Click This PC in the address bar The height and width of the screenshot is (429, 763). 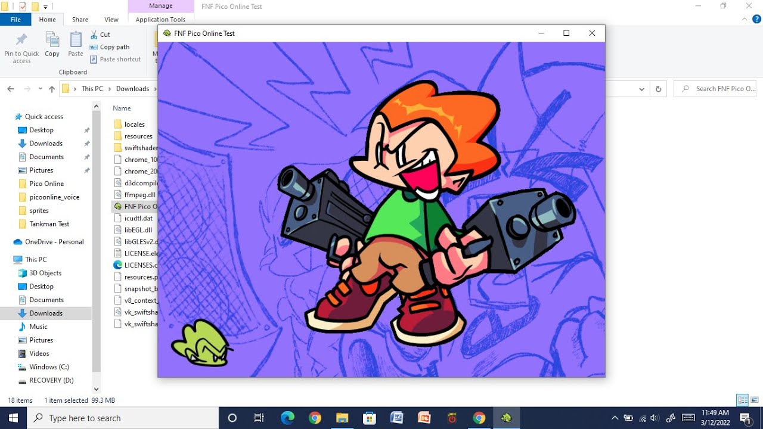(92, 89)
